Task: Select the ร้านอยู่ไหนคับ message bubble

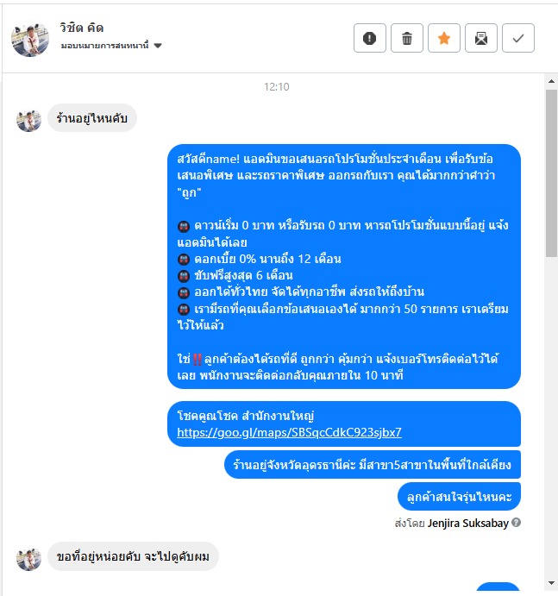Action: click(x=92, y=118)
